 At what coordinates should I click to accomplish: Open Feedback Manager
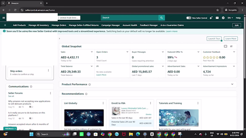pyautogui.click(x=149, y=25)
